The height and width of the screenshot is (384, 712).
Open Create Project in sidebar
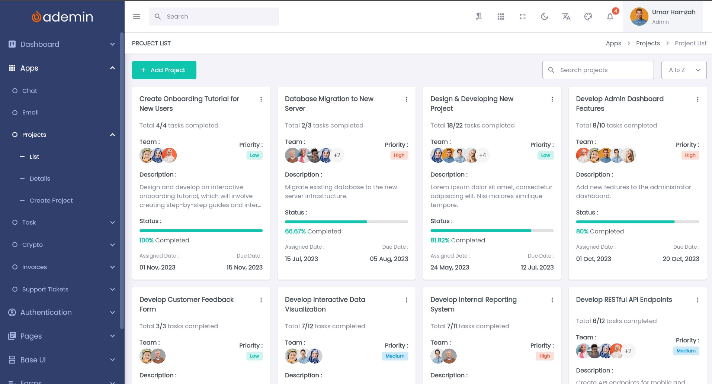(x=51, y=200)
